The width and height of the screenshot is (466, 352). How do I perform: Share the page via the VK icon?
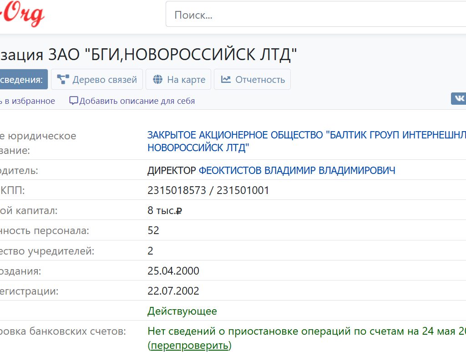click(x=459, y=98)
